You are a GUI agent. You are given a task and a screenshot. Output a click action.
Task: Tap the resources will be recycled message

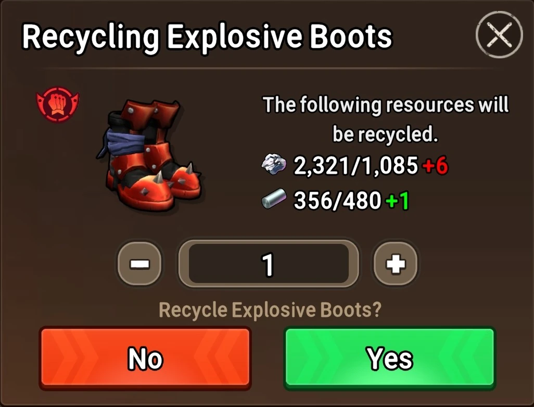(x=386, y=119)
